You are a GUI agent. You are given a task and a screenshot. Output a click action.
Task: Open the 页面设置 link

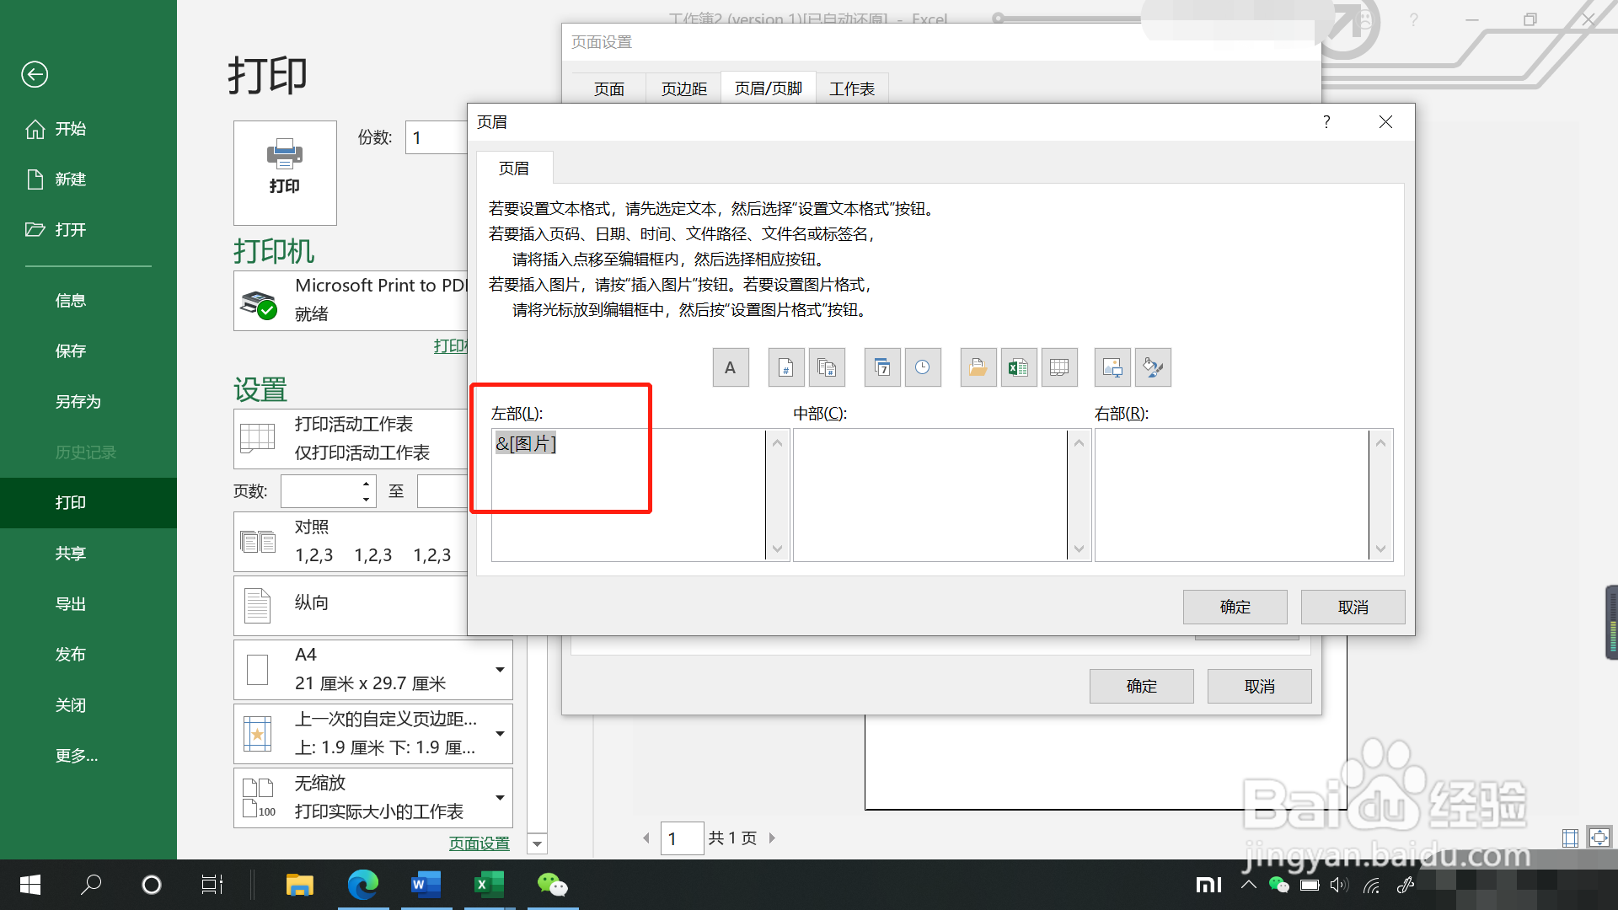coord(479,843)
